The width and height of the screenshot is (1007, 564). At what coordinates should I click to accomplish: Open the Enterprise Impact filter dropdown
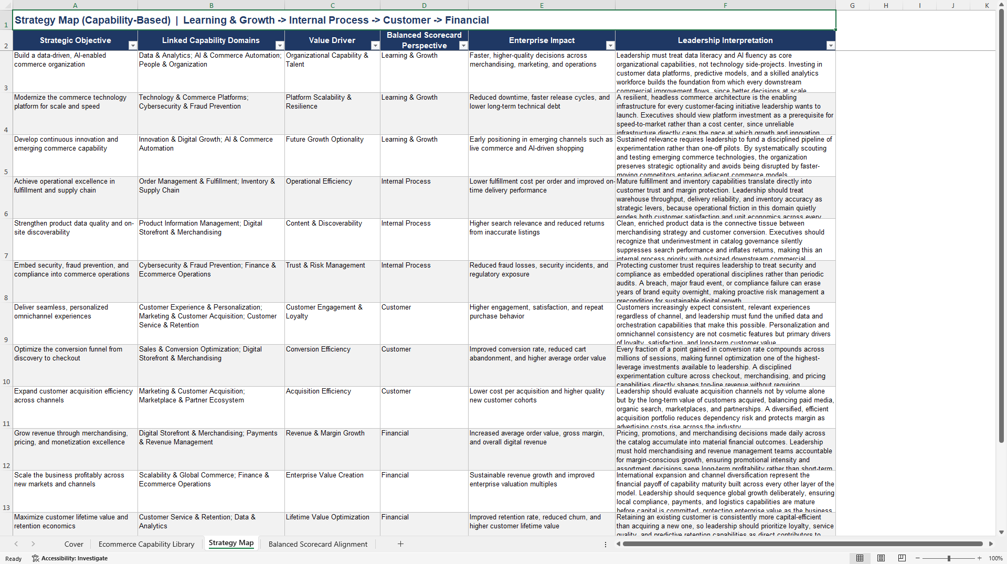tap(610, 46)
